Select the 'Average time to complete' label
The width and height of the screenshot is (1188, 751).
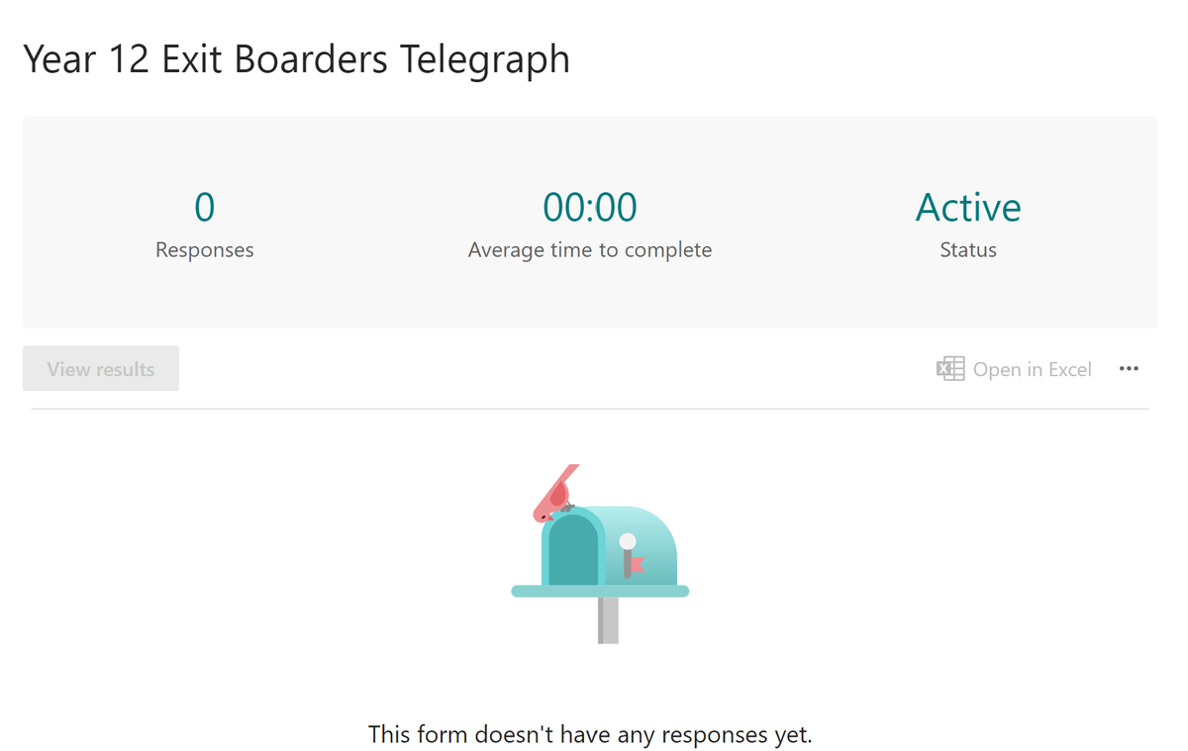(x=590, y=250)
